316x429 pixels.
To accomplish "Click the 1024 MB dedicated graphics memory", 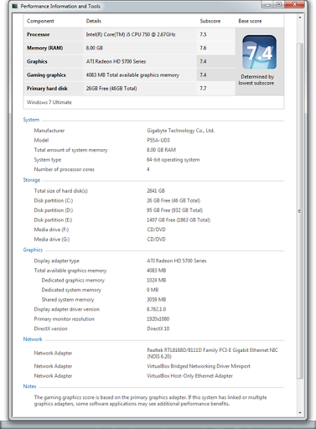I will click(157, 280).
